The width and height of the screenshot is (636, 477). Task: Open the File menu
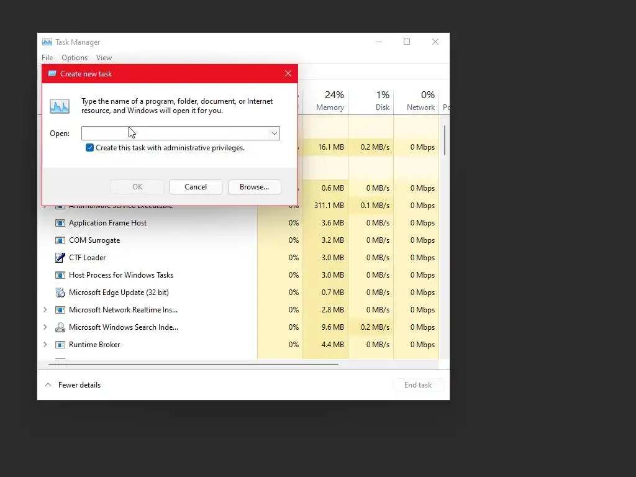click(x=47, y=58)
